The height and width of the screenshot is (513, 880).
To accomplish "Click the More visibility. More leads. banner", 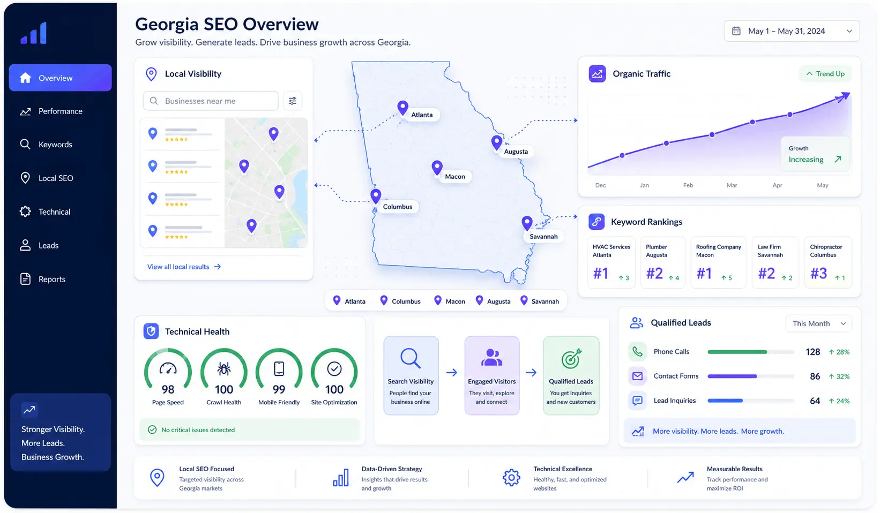I will coord(740,431).
